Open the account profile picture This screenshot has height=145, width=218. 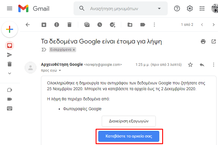coord(215,8)
